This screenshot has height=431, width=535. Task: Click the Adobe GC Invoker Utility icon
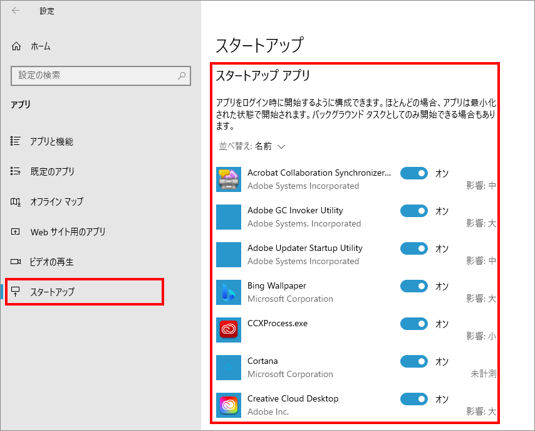[x=229, y=217]
